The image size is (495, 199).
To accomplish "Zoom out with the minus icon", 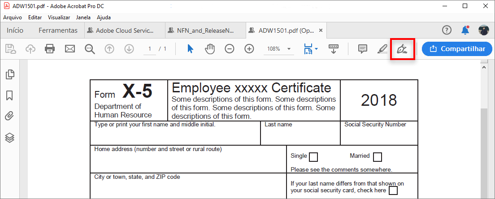I will point(230,49).
